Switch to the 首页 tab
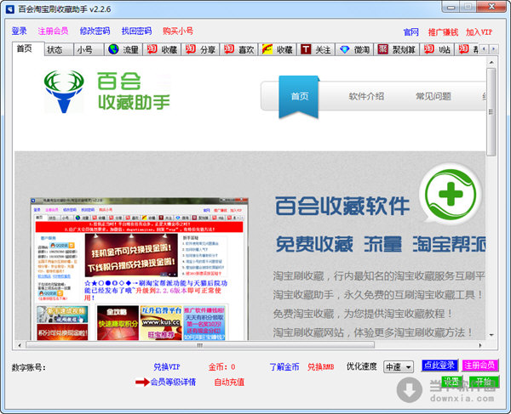The image size is (511, 414). pos(28,48)
